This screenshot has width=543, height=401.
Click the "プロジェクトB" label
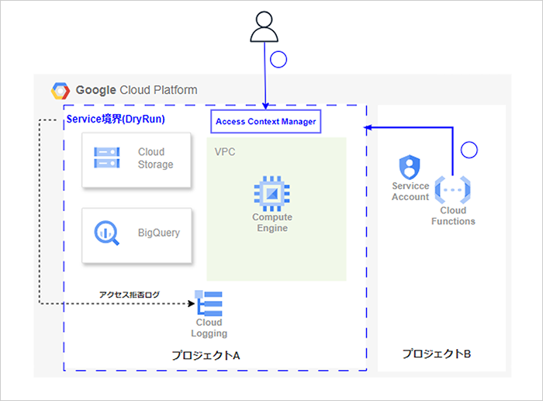tap(436, 354)
